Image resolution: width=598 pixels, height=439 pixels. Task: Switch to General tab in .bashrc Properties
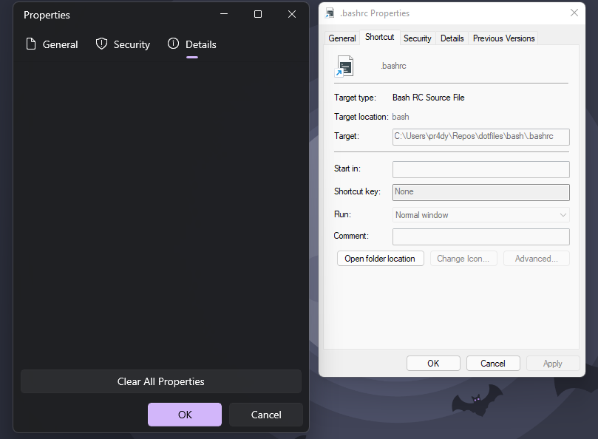342,38
